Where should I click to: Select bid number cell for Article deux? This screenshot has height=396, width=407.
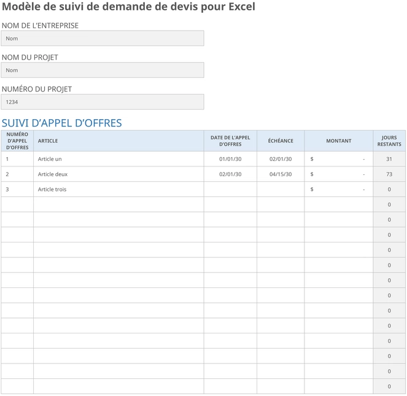coord(17,174)
